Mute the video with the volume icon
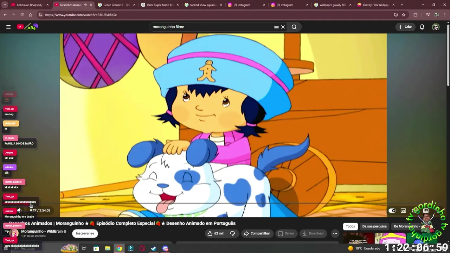 tap(19, 210)
